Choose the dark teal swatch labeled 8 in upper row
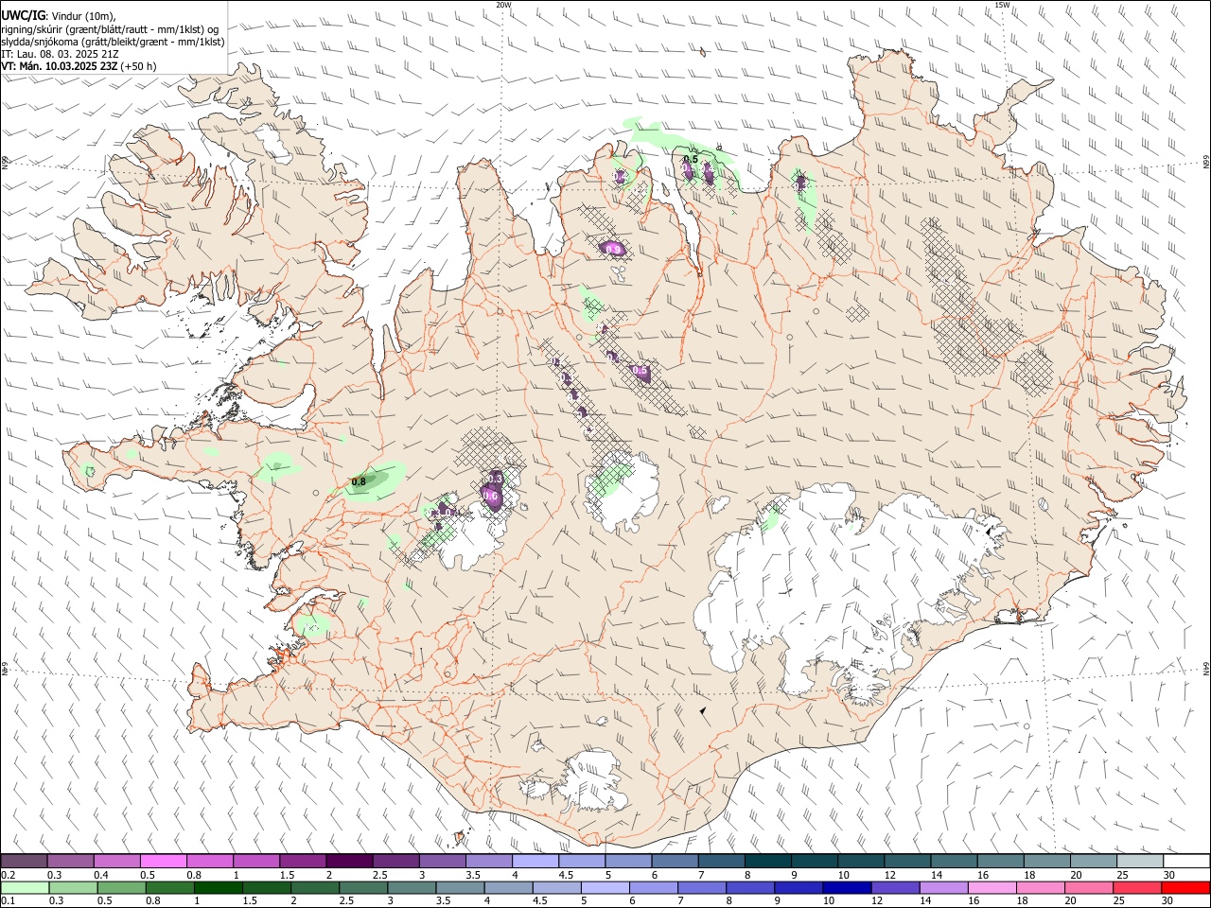1211x908 pixels. [768, 861]
